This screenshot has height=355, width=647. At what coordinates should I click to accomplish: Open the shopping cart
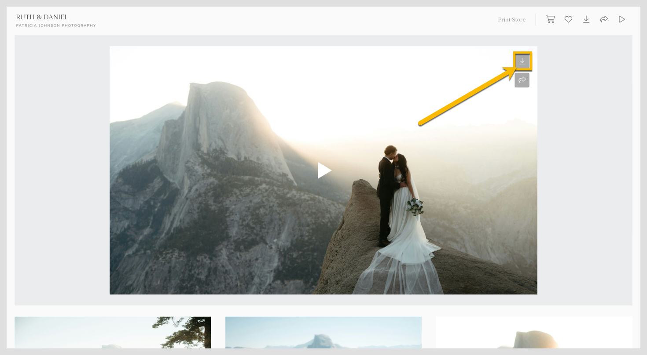[550, 19]
